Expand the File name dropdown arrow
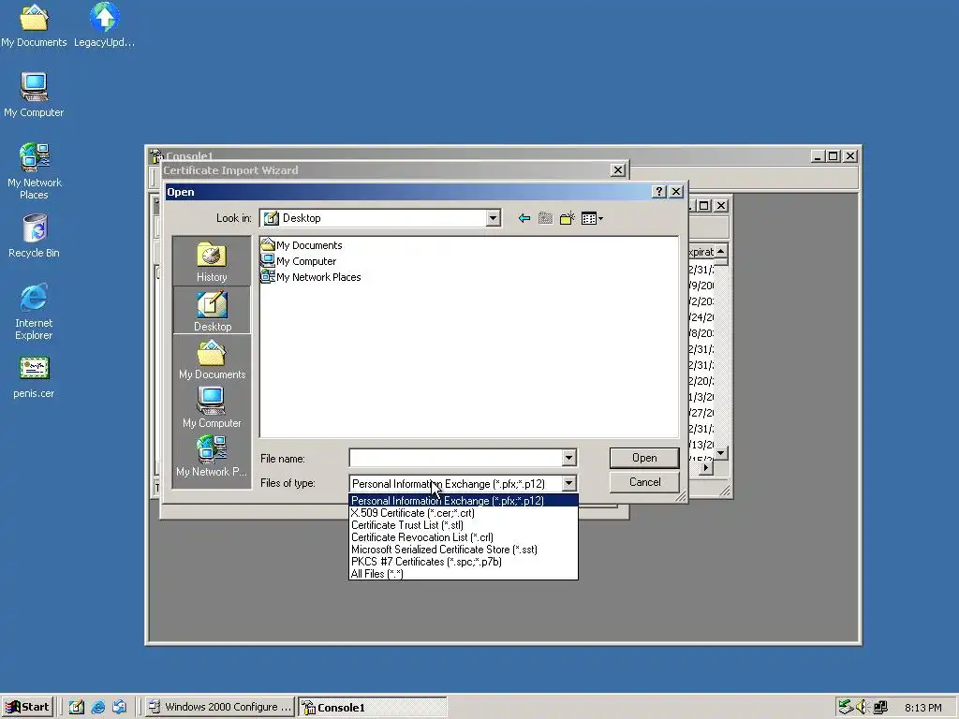The width and height of the screenshot is (959, 719). tap(568, 457)
